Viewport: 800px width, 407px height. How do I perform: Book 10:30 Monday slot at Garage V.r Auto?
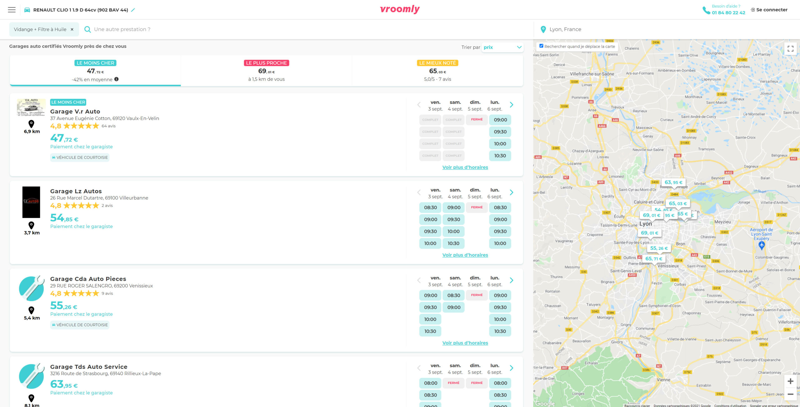click(x=500, y=156)
